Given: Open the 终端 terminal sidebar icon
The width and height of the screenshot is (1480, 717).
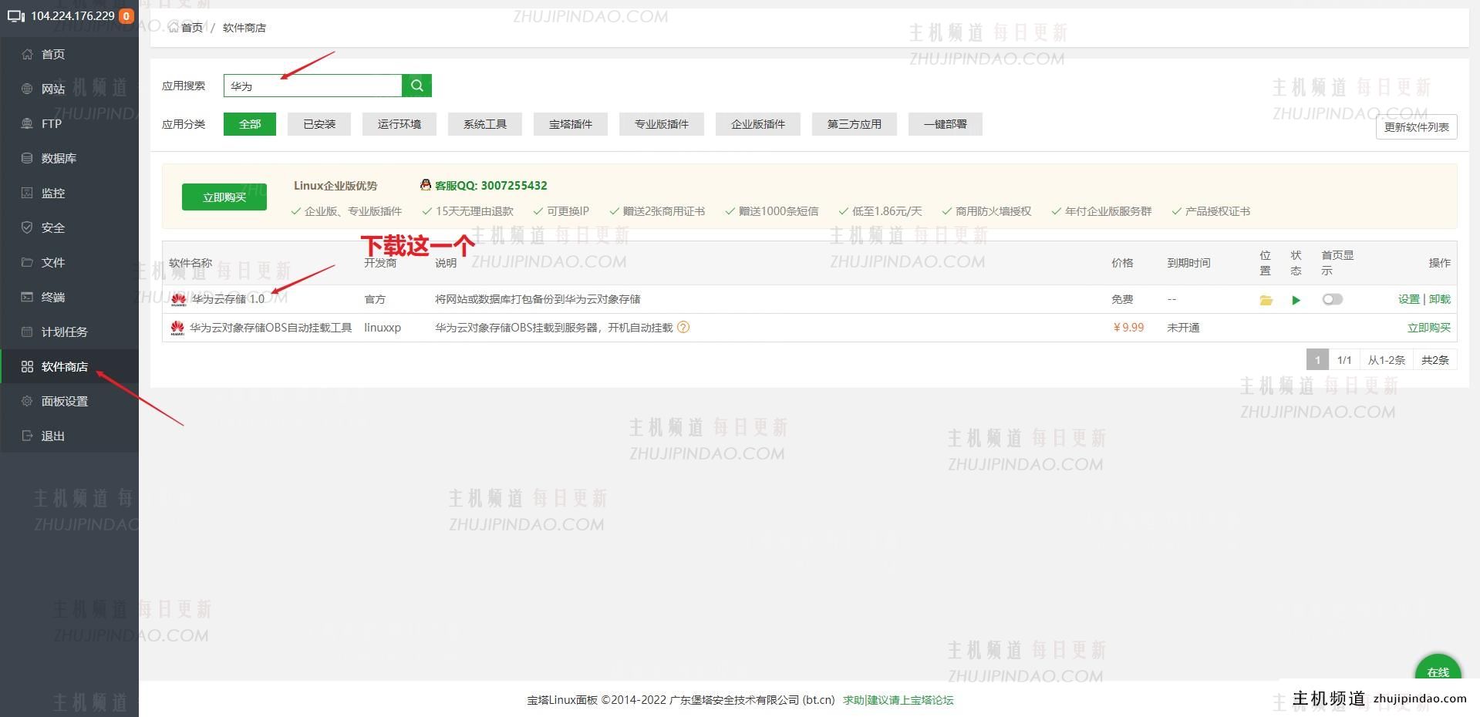Looking at the screenshot, I should (27, 297).
